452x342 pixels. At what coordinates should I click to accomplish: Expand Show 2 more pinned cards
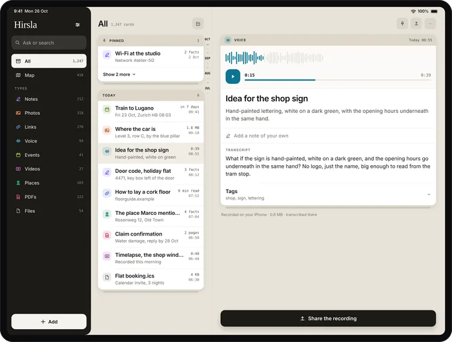tap(119, 74)
